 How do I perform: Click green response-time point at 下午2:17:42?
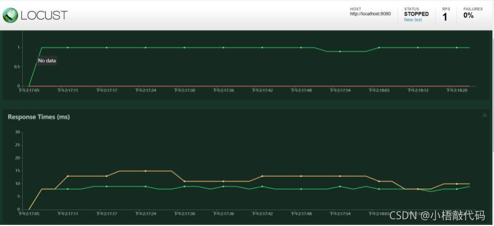pos(262,186)
